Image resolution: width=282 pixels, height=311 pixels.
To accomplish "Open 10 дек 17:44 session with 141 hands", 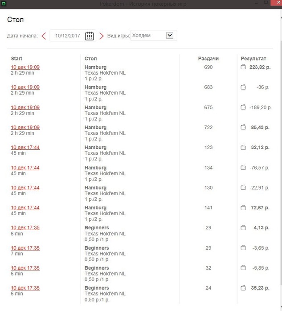I will (x=25, y=207).
